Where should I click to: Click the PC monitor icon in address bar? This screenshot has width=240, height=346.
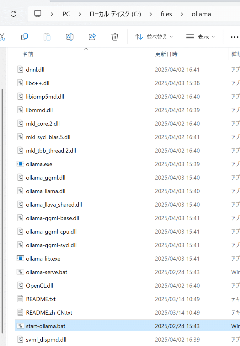click(x=38, y=14)
